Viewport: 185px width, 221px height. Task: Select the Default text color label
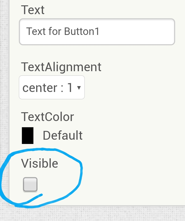[63, 135]
